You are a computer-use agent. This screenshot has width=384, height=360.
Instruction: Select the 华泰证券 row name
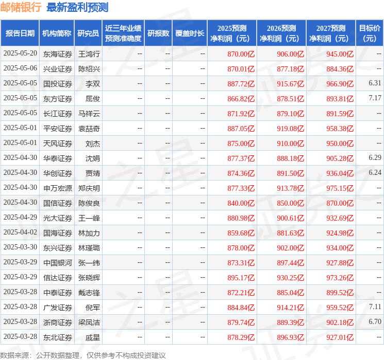pos(58,158)
